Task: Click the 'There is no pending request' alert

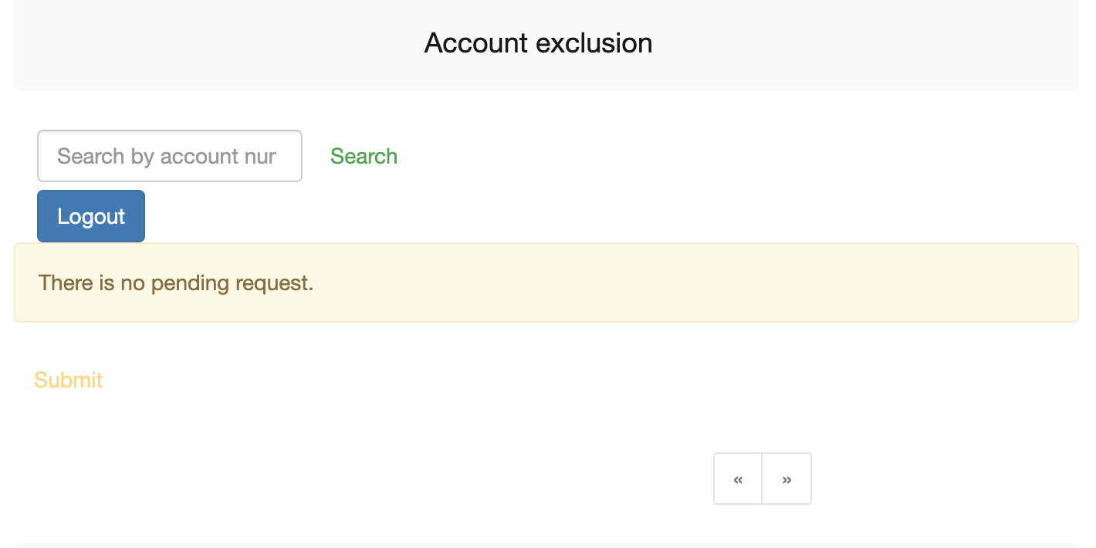Action: click(x=546, y=282)
